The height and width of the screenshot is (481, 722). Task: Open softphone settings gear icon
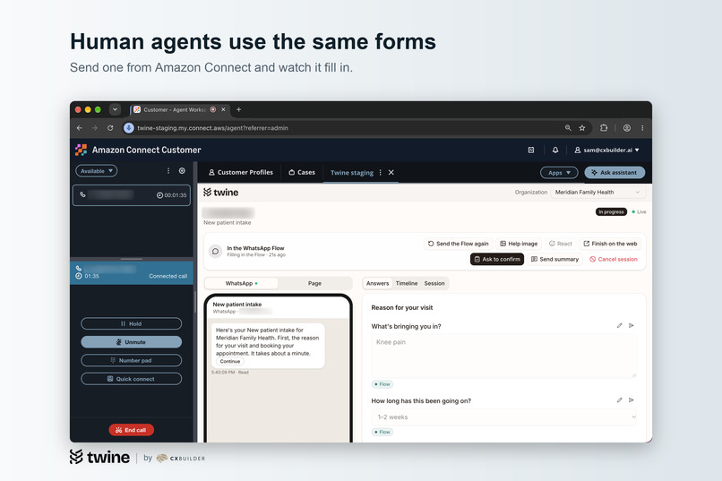(x=182, y=171)
